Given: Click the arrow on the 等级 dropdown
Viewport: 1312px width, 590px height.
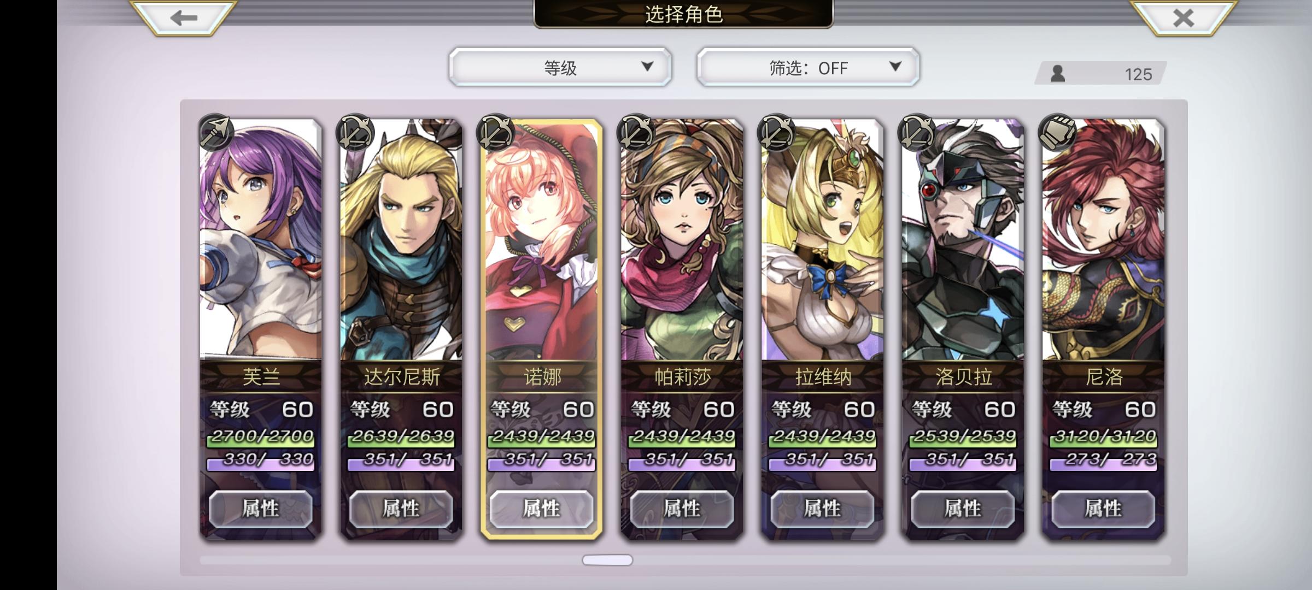Looking at the screenshot, I should tap(647, 67).
